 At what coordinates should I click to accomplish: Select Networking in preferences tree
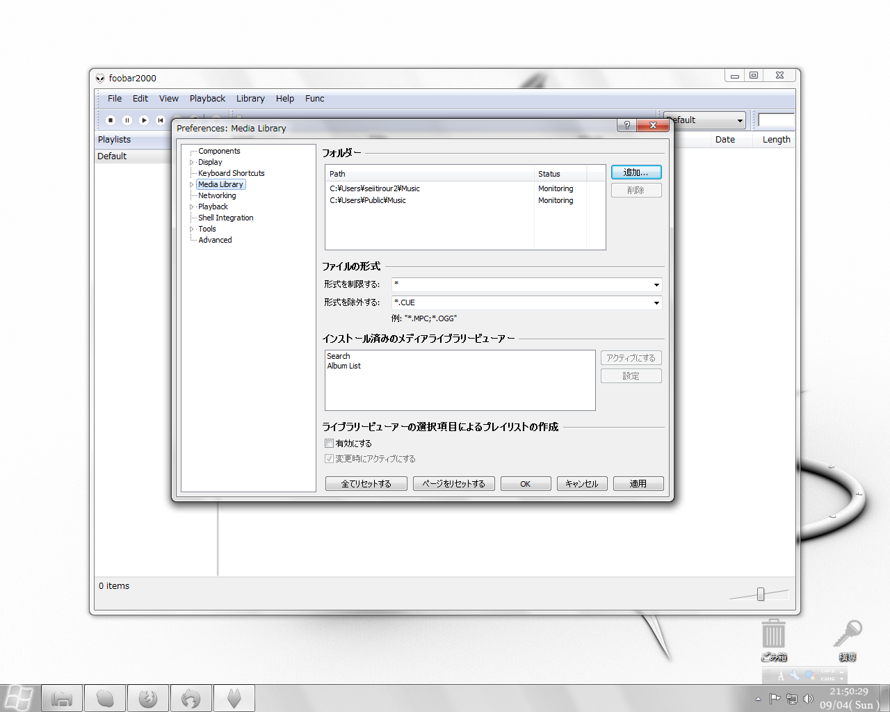point(217,195)
